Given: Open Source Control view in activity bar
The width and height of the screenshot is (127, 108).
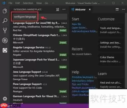Looking at the screenshot, I should pyautogui.click(x=5, y=30).
